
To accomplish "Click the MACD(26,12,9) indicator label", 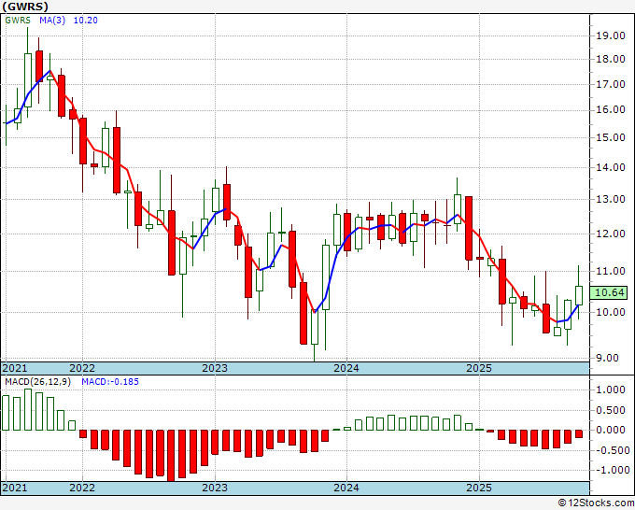I will click(x=37, y=382).
